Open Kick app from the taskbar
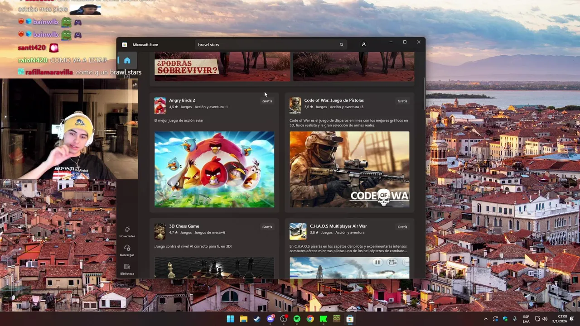This screenshot has height=326, width=580. tap(323, 319)
